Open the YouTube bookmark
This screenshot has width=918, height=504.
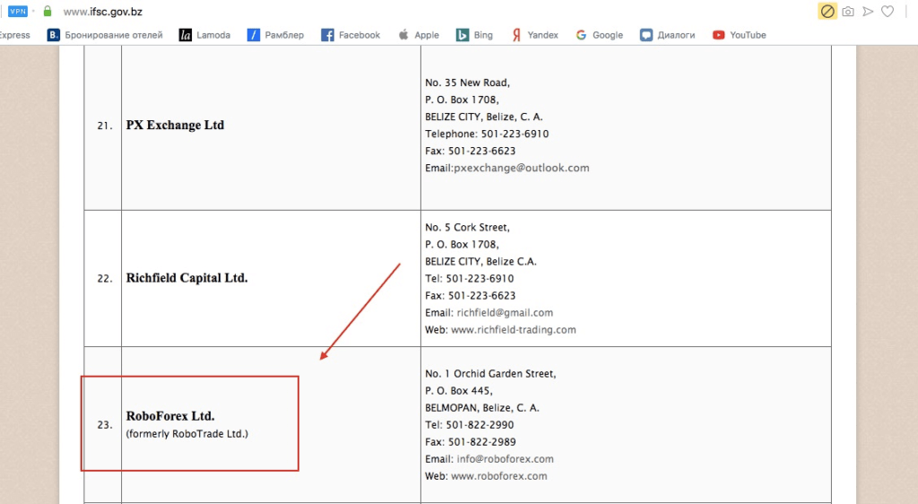740,35
